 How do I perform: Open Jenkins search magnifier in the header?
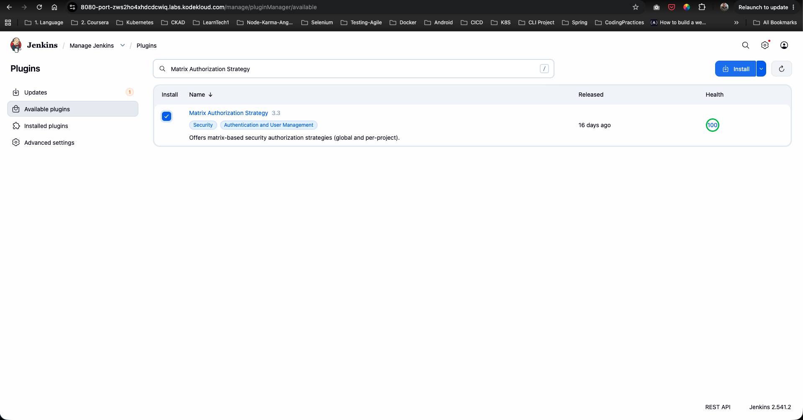(746, 45)
